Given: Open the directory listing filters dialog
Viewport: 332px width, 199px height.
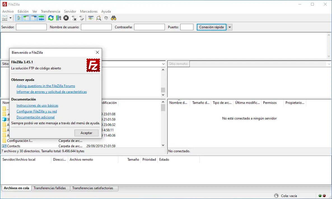Looking at the screenshot, I should 91,18.
